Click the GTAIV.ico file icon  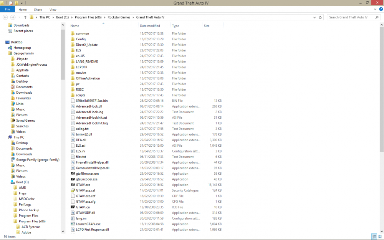pyautogui.click(x=73, y=207)
